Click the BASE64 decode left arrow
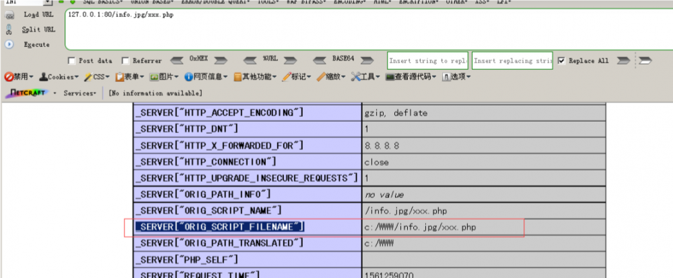The image size is (673, 278). (x=320, y=60)
